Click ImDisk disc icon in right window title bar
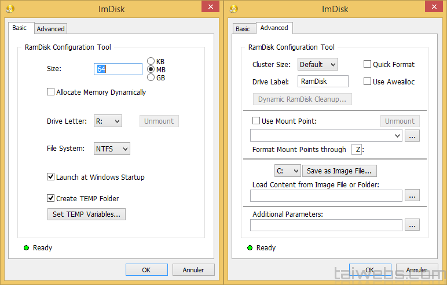 click(x=234, y=9)
